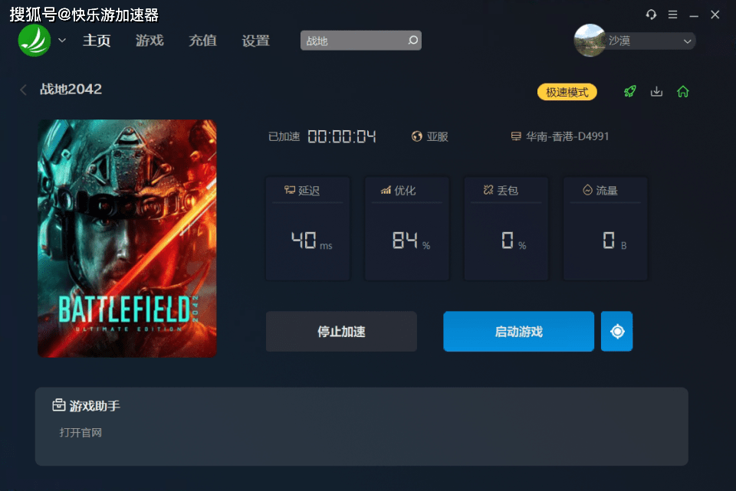Open the hamburger menu icon
This screenshot has height=491, width=736.
tap(672, 15)
